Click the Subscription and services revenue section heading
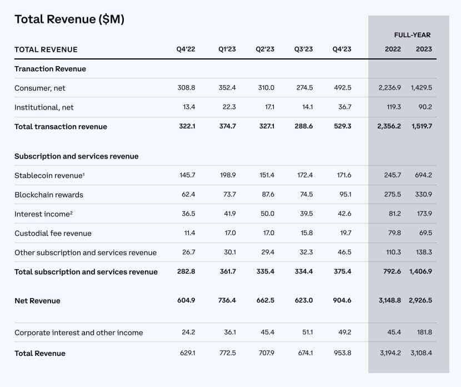This screenshot has width=461, height=387. click(x=76, y=156)
